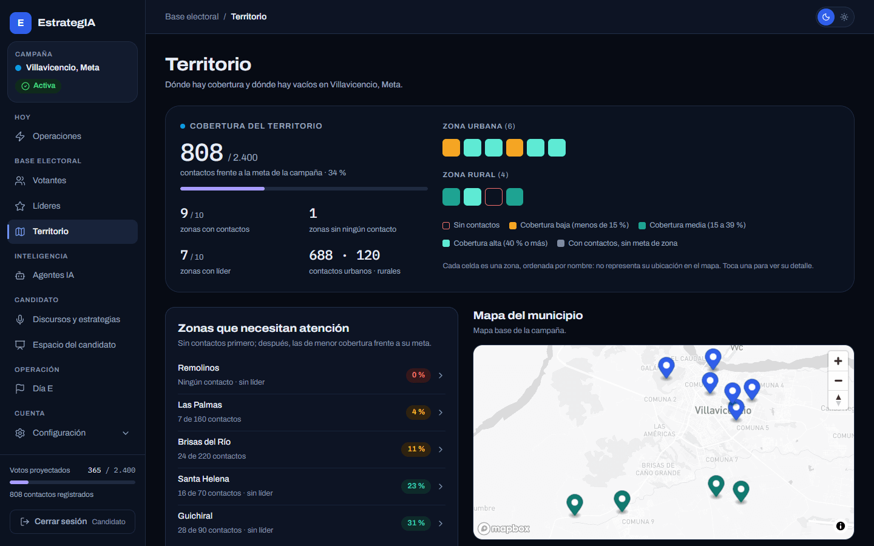Open the Día E sidebar item
The width and height of the screenshot is (874, 546).
tap(72, 389)
